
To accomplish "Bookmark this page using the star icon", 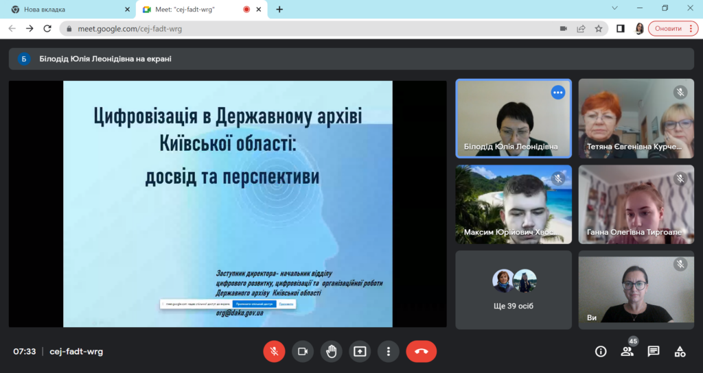I will [x=599, y=29].
